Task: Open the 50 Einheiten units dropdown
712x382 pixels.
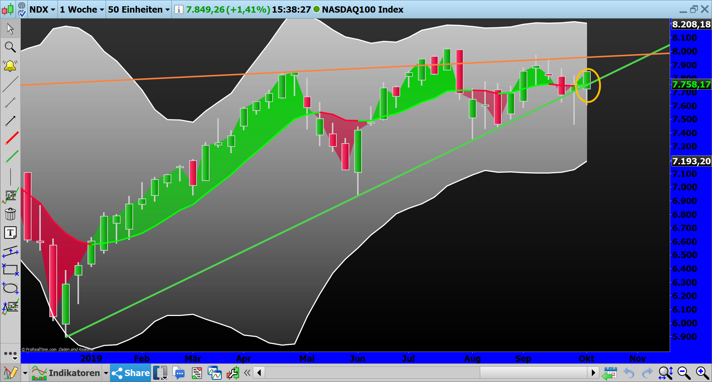Action: 138,10
